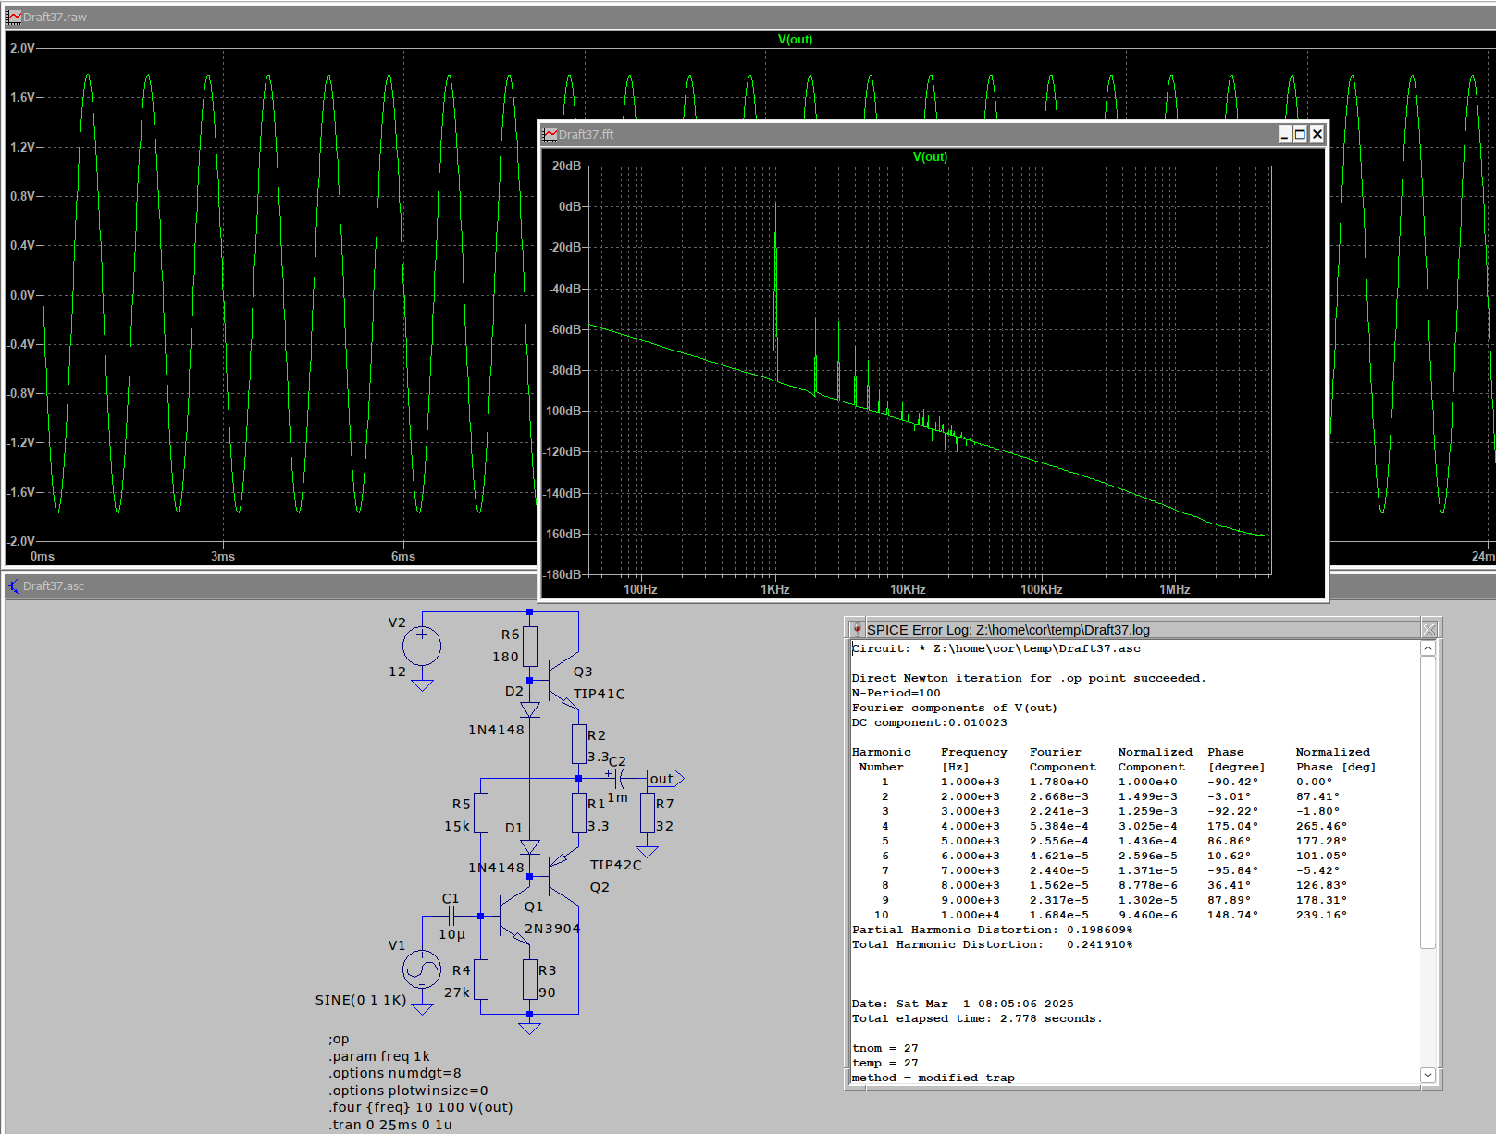This screenshot has height=1134, width=1496.
Task: Click the 'TIP41C' transistor model label
Action: (x=599, y=694)
